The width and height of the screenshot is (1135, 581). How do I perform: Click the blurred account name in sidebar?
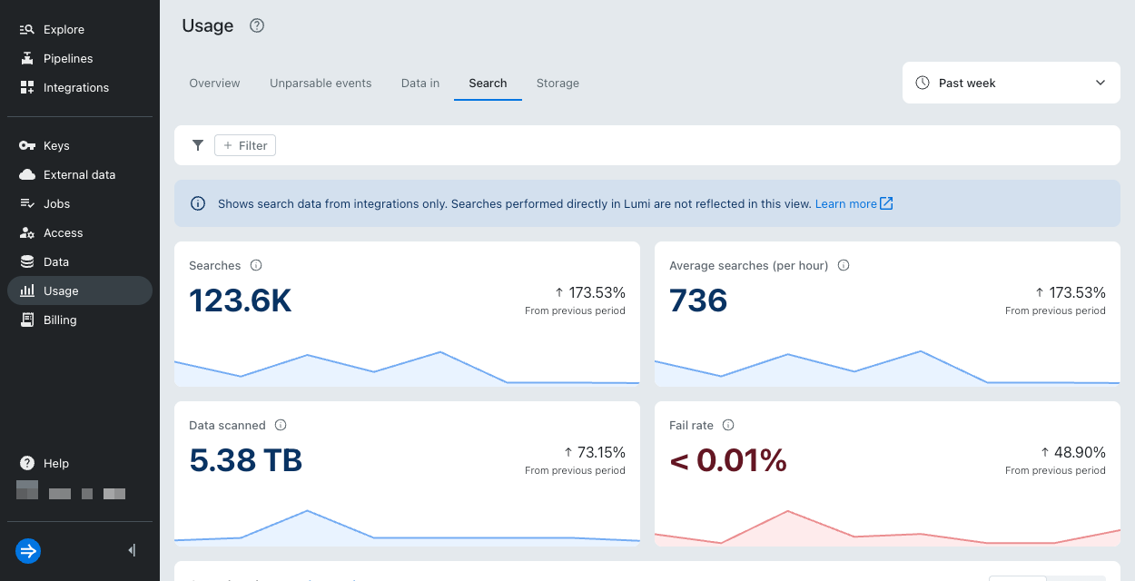[x=71, y=492]
